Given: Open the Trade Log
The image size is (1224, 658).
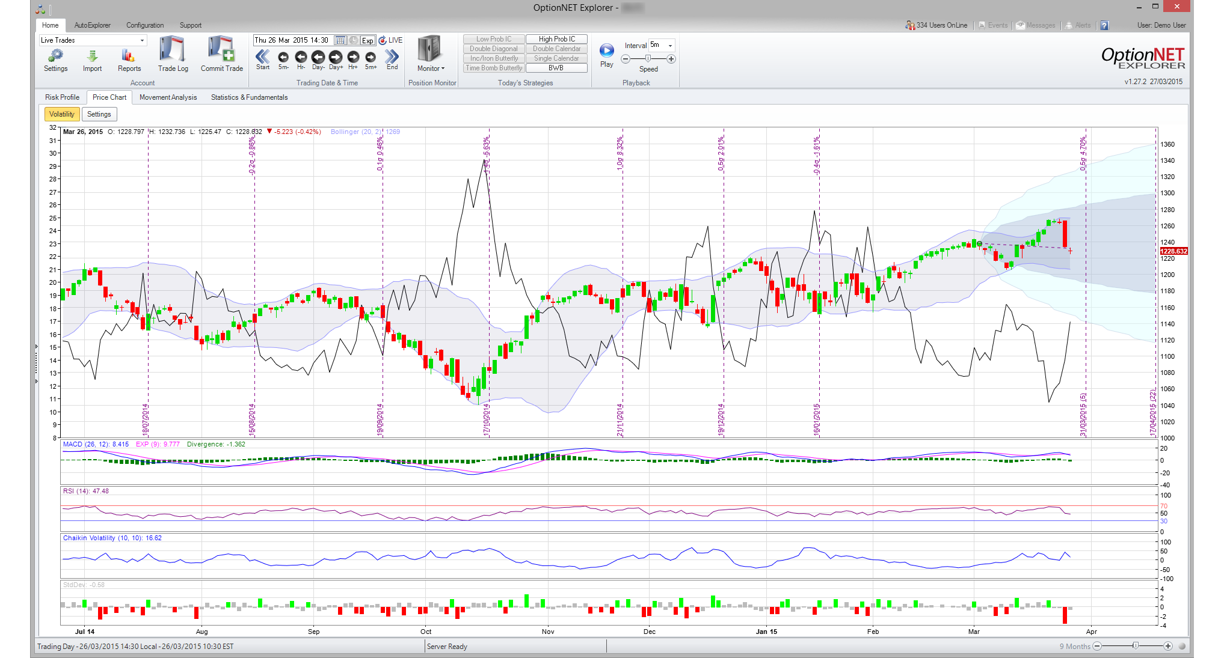Looking at the screenshot, I should (x=173, y=54).
